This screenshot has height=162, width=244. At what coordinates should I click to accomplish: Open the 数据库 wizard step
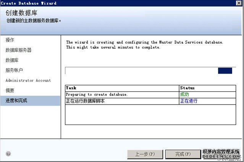tap(12, 61)
